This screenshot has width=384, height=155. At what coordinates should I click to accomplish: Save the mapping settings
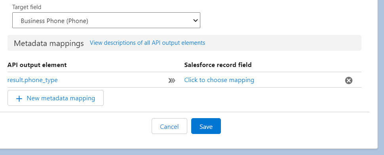(206, 126)
